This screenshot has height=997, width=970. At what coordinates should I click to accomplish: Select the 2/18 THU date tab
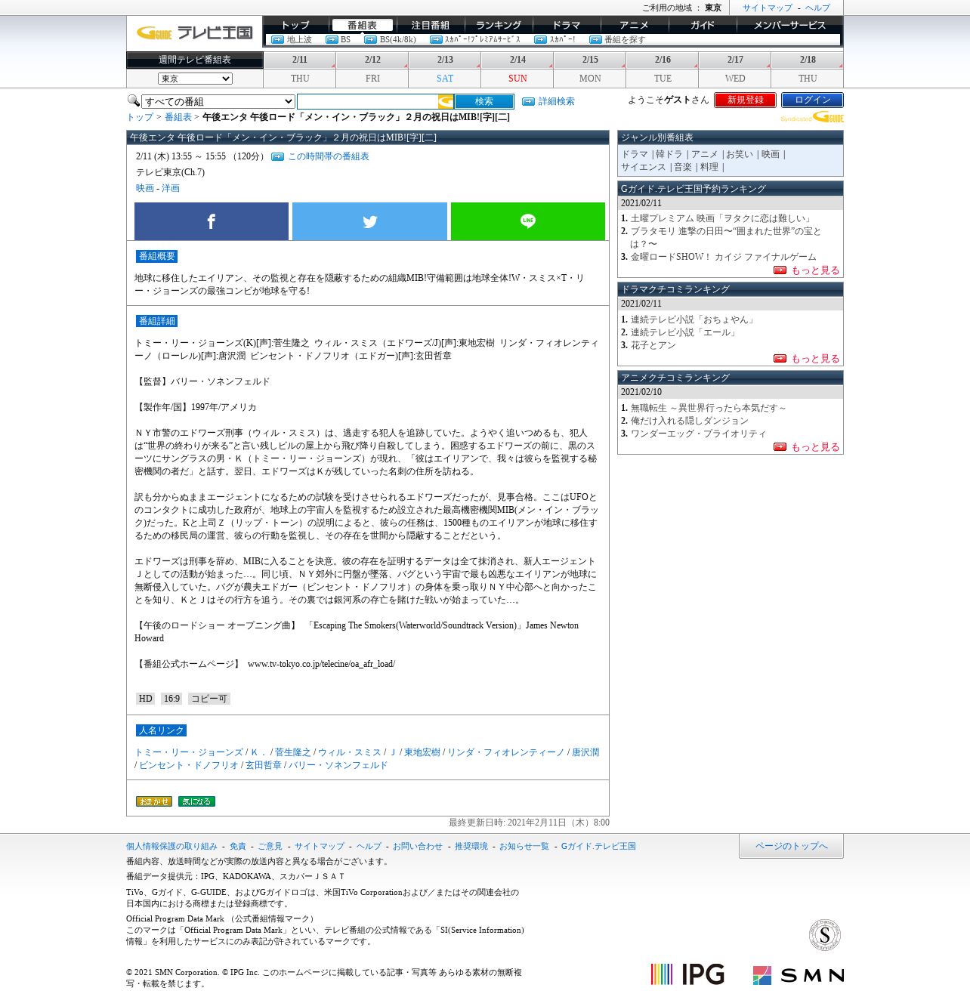coord(808,69)
